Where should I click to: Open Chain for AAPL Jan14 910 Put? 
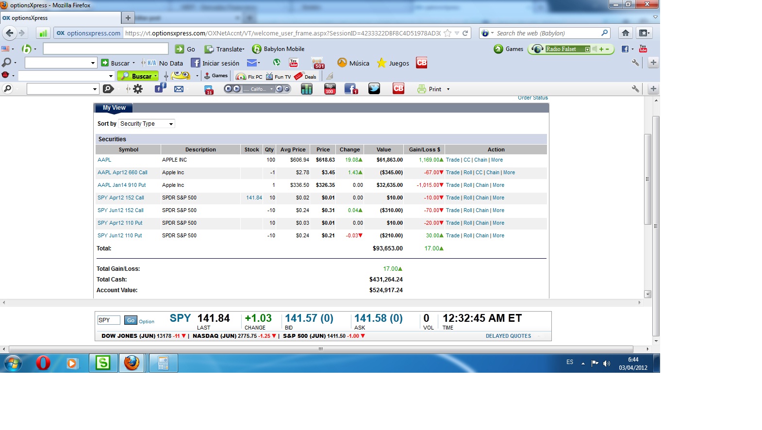click(482, 185)
